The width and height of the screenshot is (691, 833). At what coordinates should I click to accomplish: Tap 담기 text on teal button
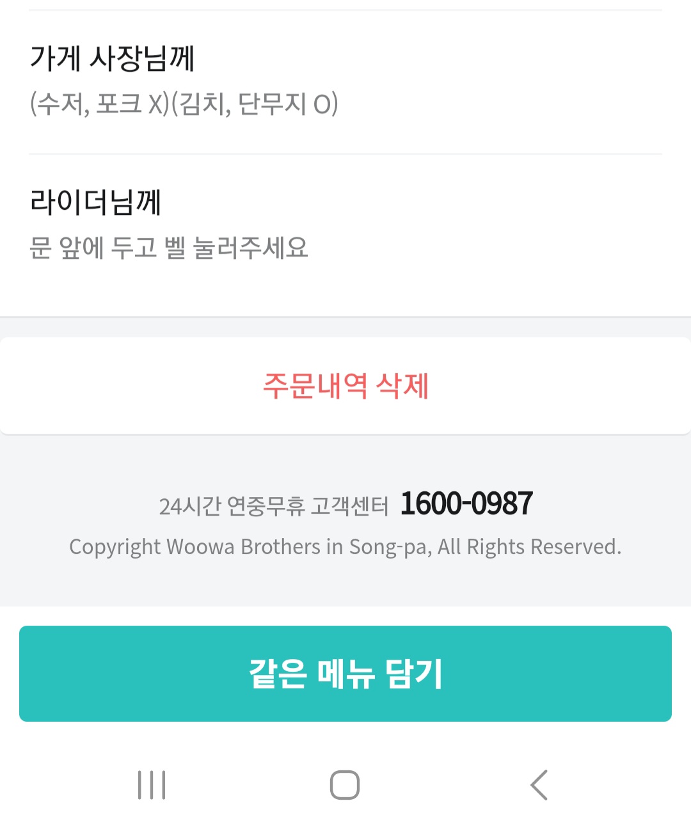tap(413, 674)
